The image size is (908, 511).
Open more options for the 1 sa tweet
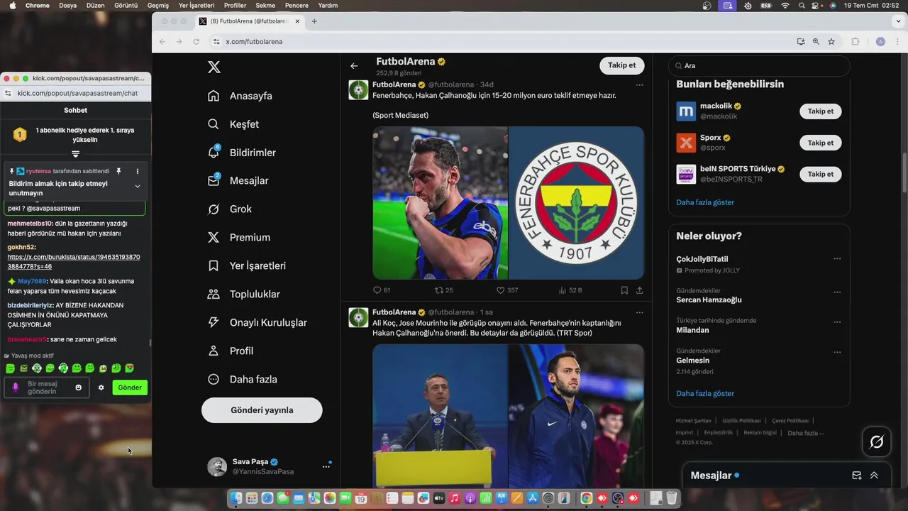(640, 312)
